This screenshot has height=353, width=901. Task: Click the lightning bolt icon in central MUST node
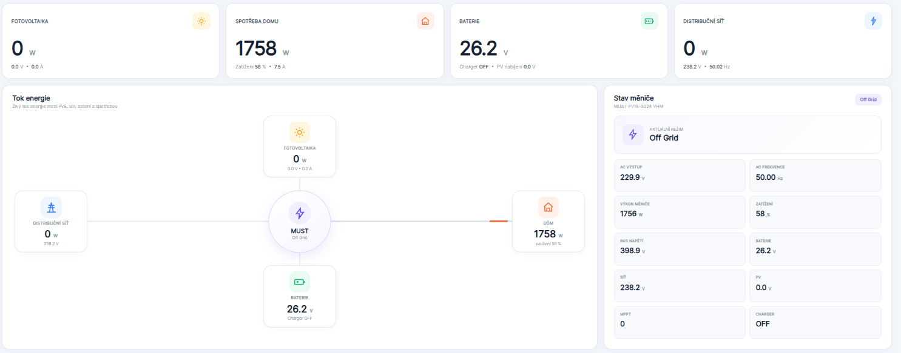pyautogui.click(x=300, y=213)
